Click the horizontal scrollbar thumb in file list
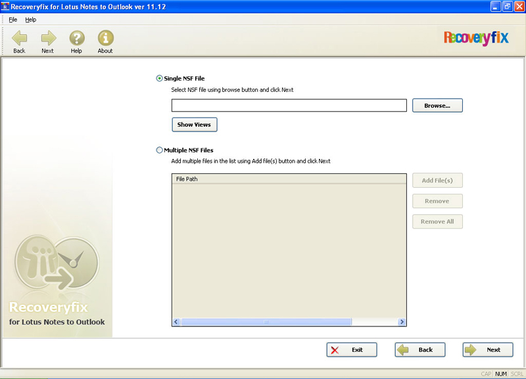 (x=266, y=322)
